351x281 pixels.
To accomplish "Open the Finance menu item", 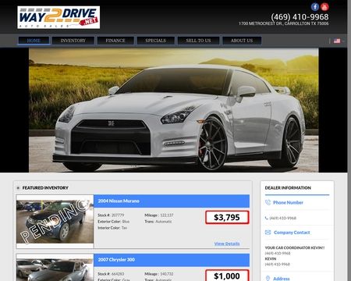I will [115, 41].
